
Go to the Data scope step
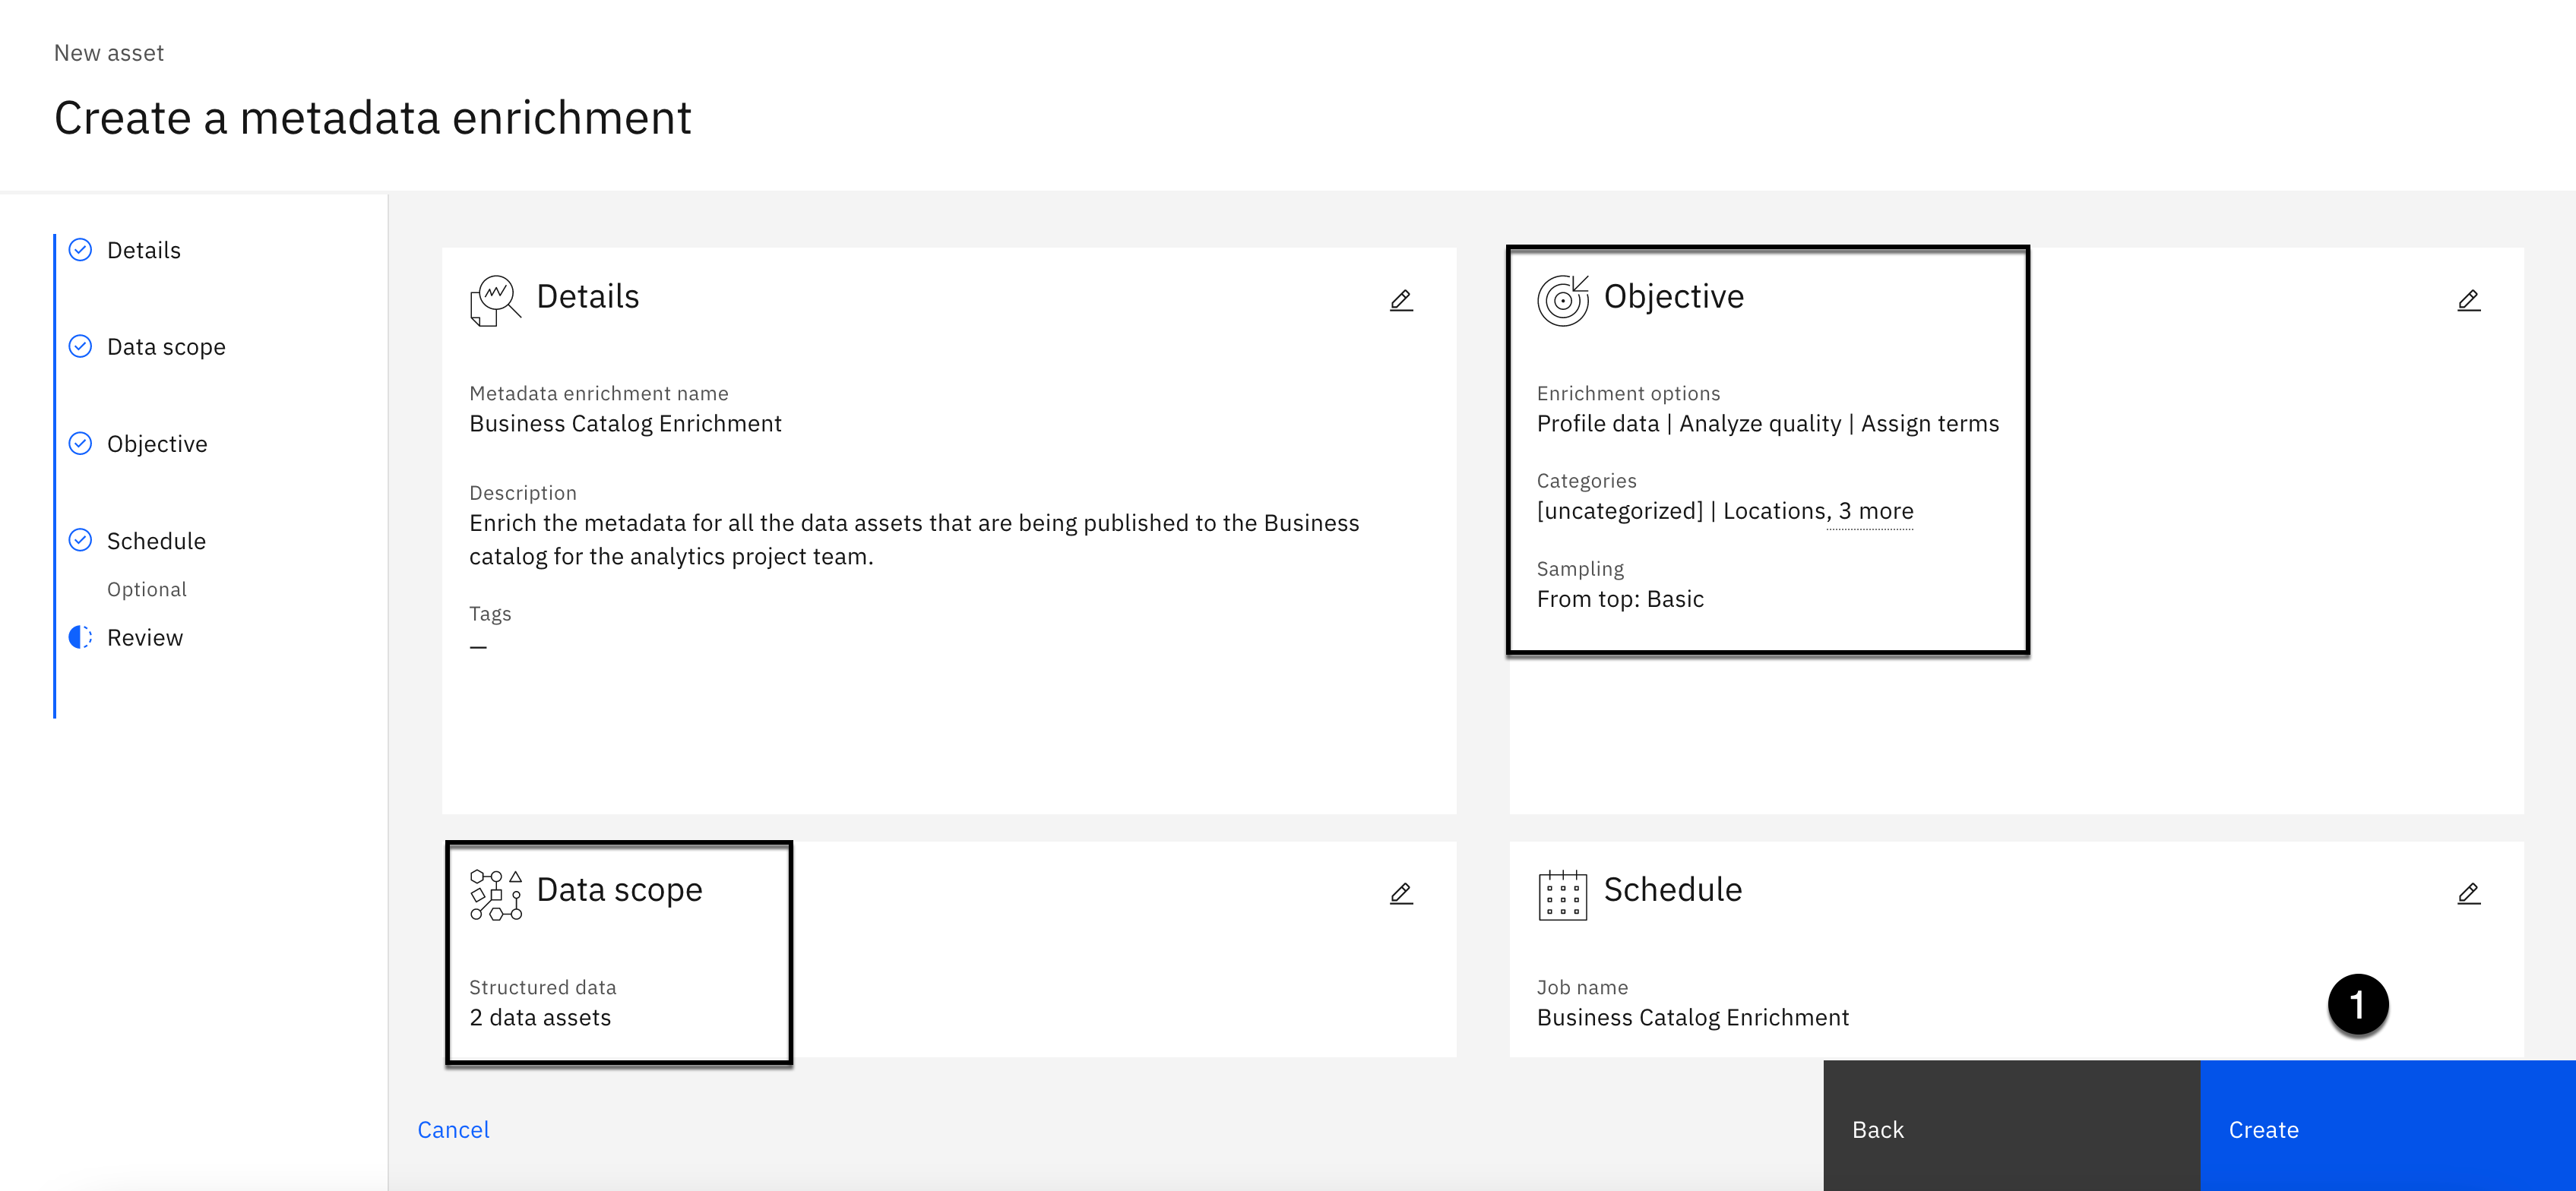click(166, 347)
